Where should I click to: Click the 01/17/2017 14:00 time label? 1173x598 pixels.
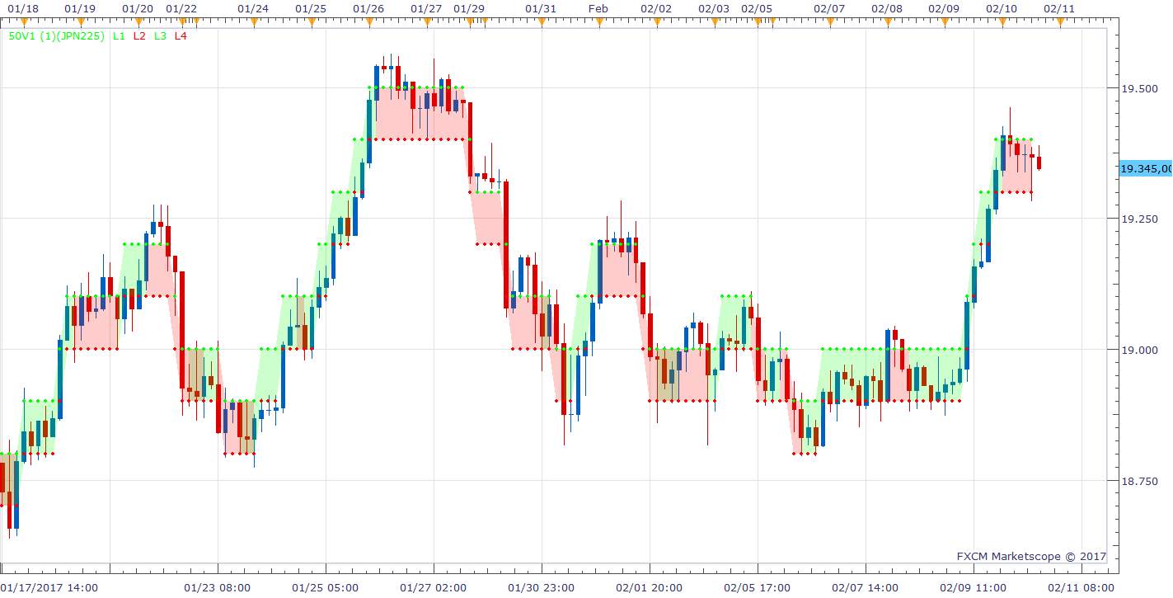tap(49, 587)
